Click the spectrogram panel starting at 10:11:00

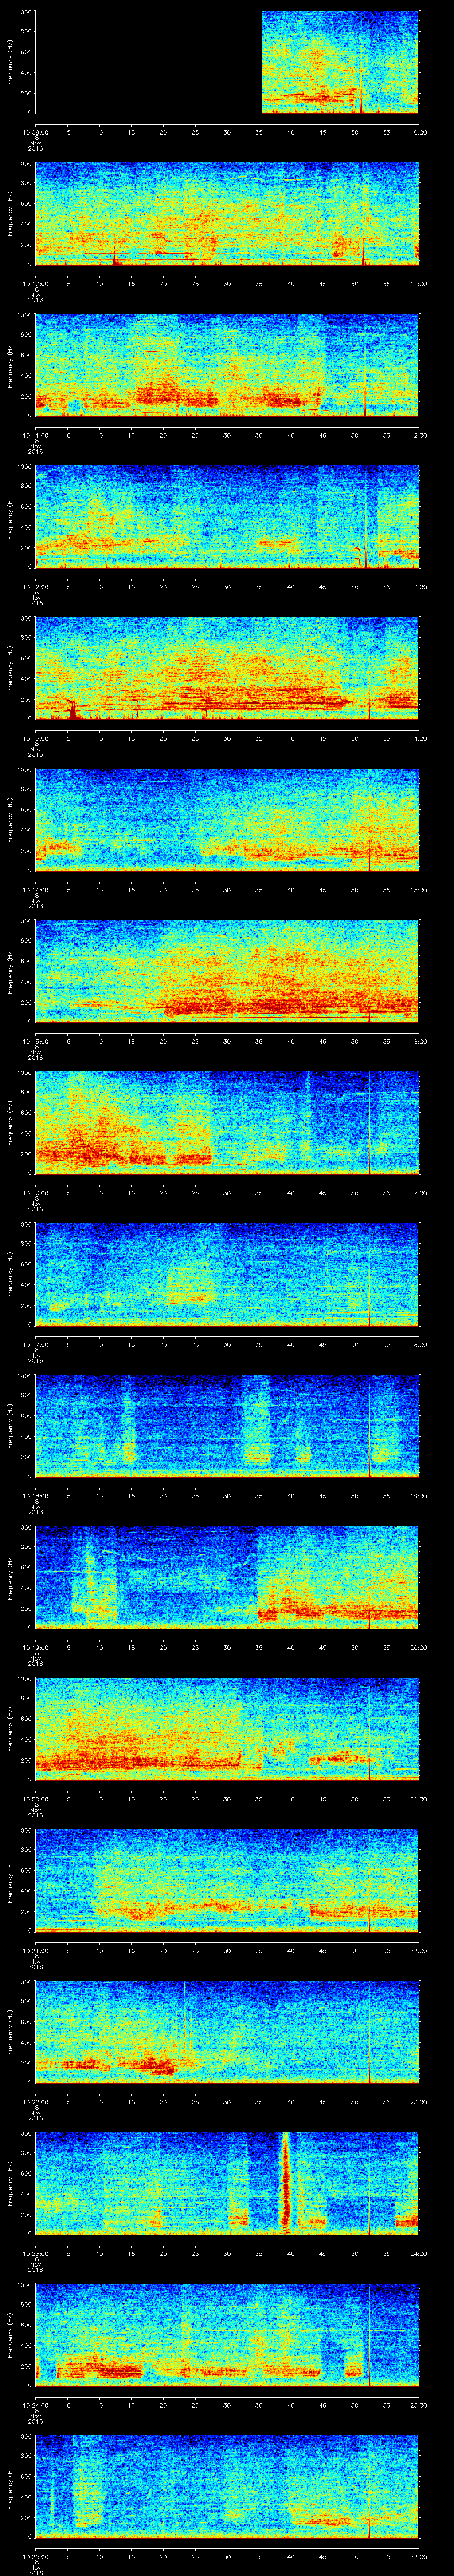pyautogui.click(x=227, y=365)
